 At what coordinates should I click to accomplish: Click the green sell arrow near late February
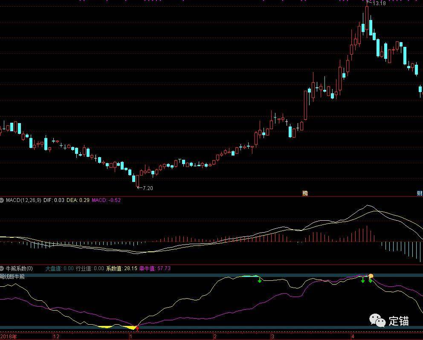coord(260,281)
